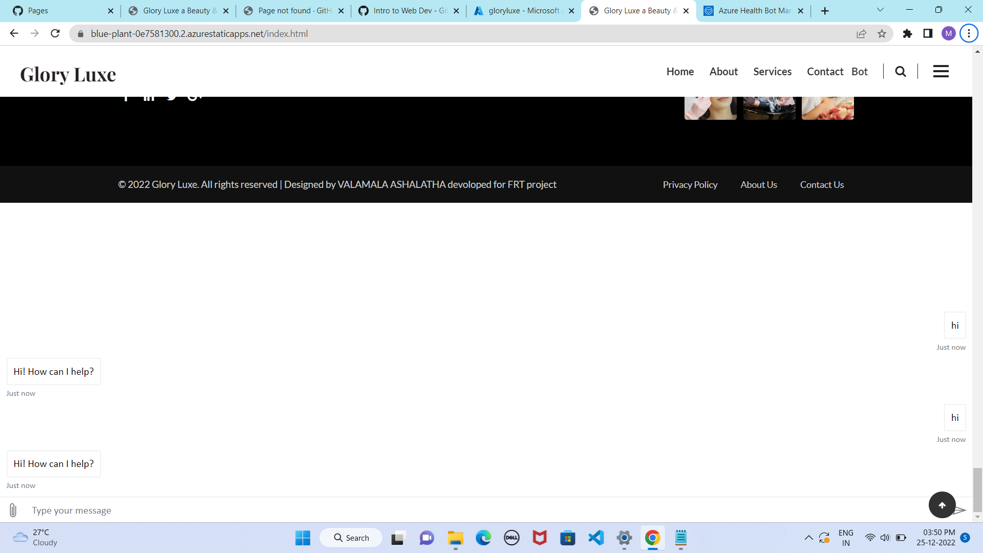Open the Services nav menu item
The height and width of the screenshot is (553, 983).
[x=772, y=72]
